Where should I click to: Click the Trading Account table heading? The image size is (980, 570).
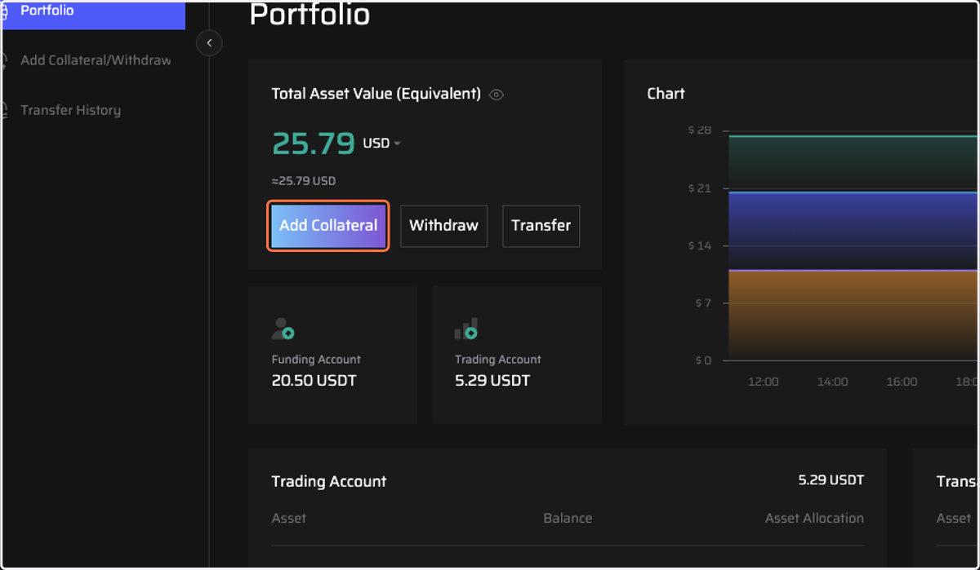click(329, 482)
